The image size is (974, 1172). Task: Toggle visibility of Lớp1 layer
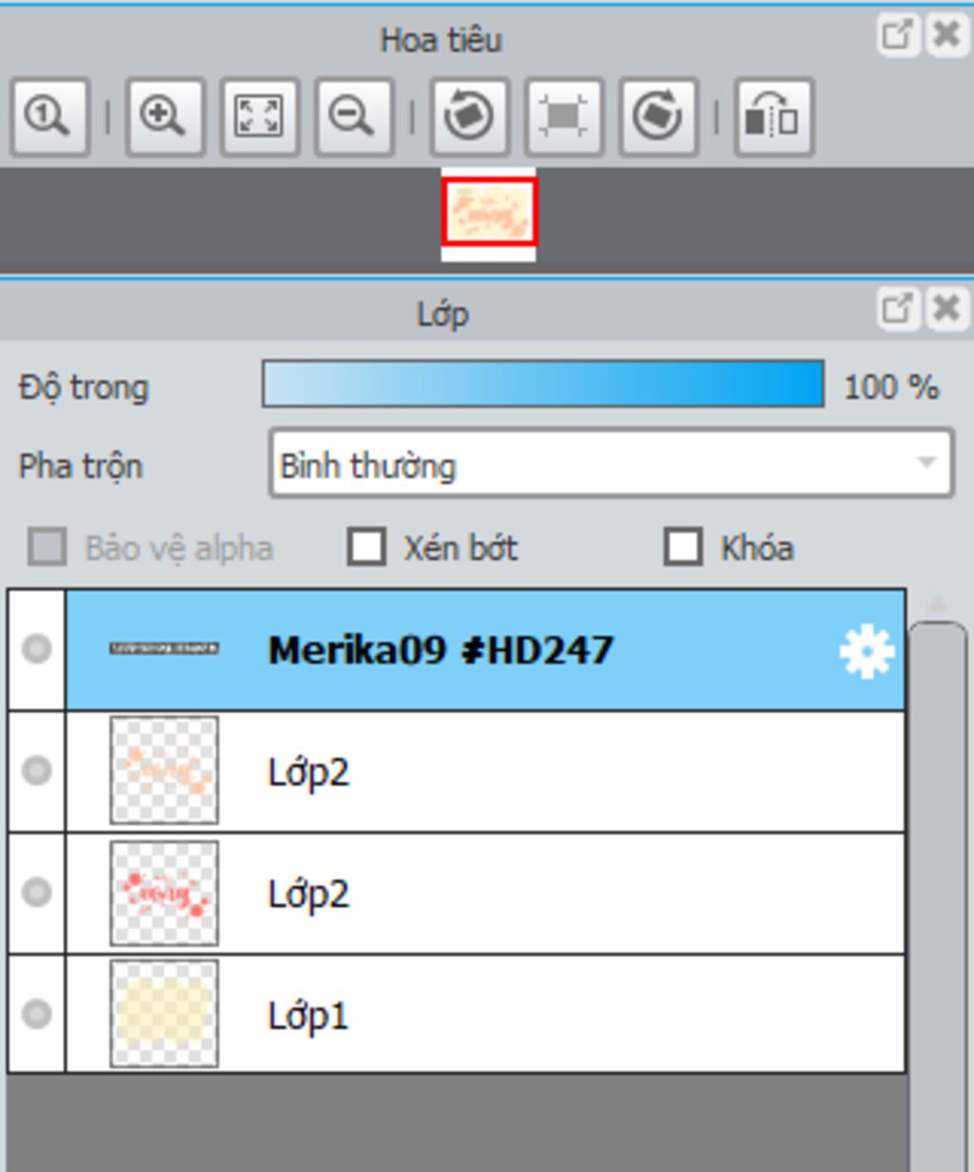[x=37, y=1014]
